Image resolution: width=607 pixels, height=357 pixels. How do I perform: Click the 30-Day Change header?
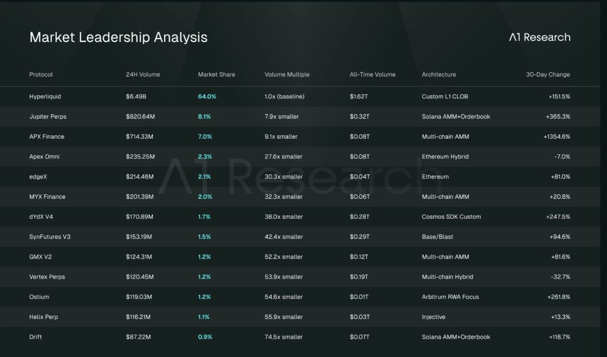pyautogui.click(x=548, y=75)
